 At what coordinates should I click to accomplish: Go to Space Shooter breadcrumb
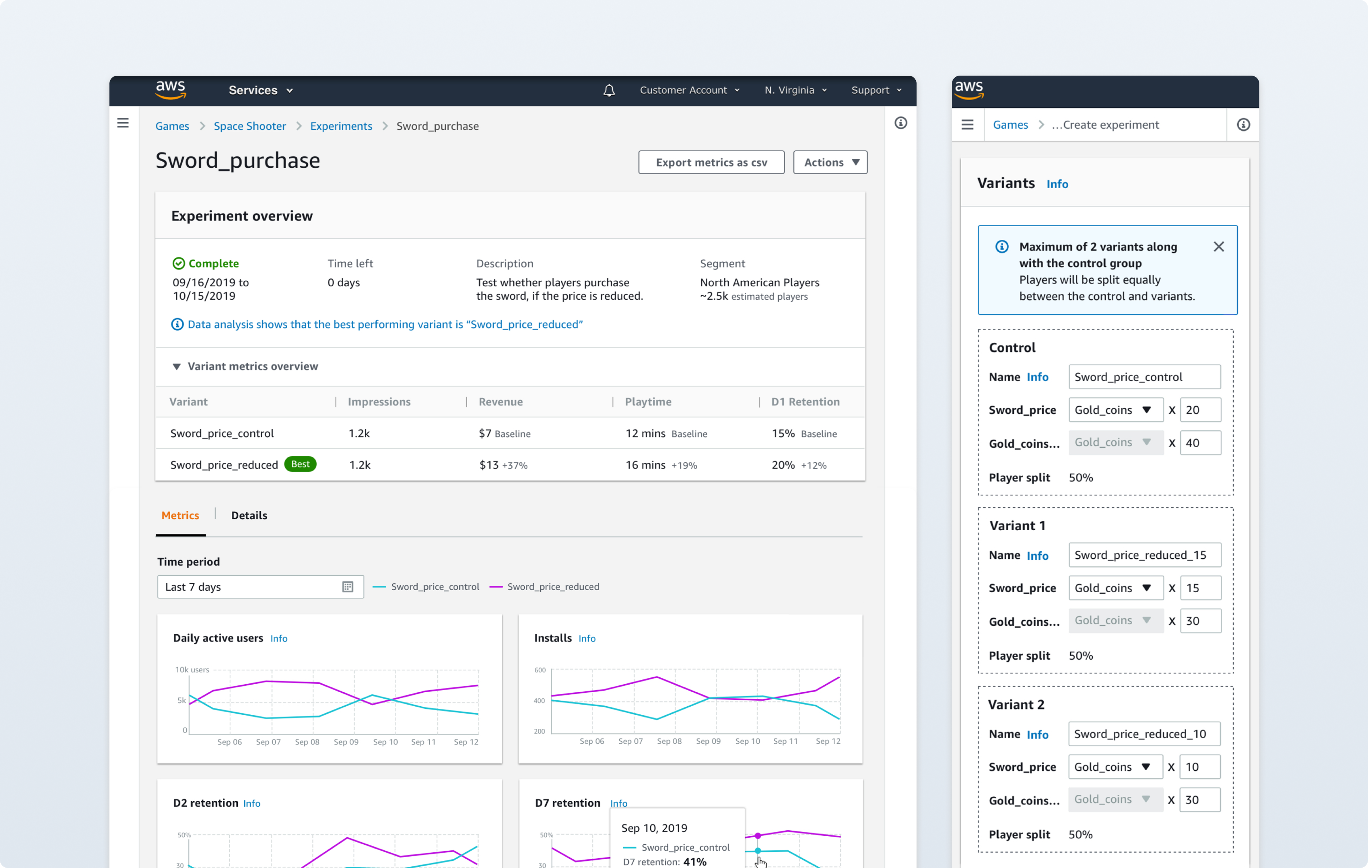[249, 126]
